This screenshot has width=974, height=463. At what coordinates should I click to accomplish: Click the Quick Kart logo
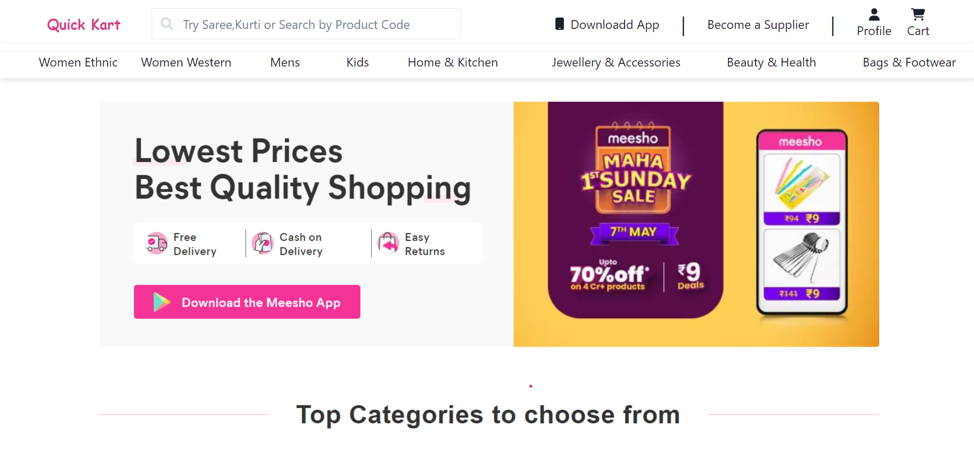[83, 24]
